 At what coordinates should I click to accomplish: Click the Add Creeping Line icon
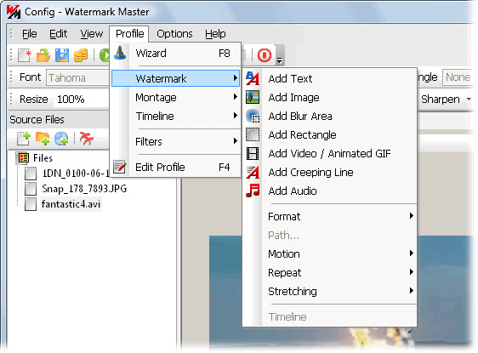pyautogui.click(x=253, y=172)
